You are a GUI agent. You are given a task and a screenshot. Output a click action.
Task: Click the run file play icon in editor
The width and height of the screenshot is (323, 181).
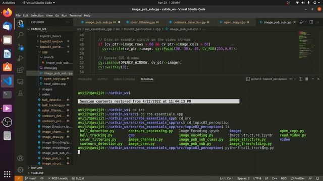301,22
